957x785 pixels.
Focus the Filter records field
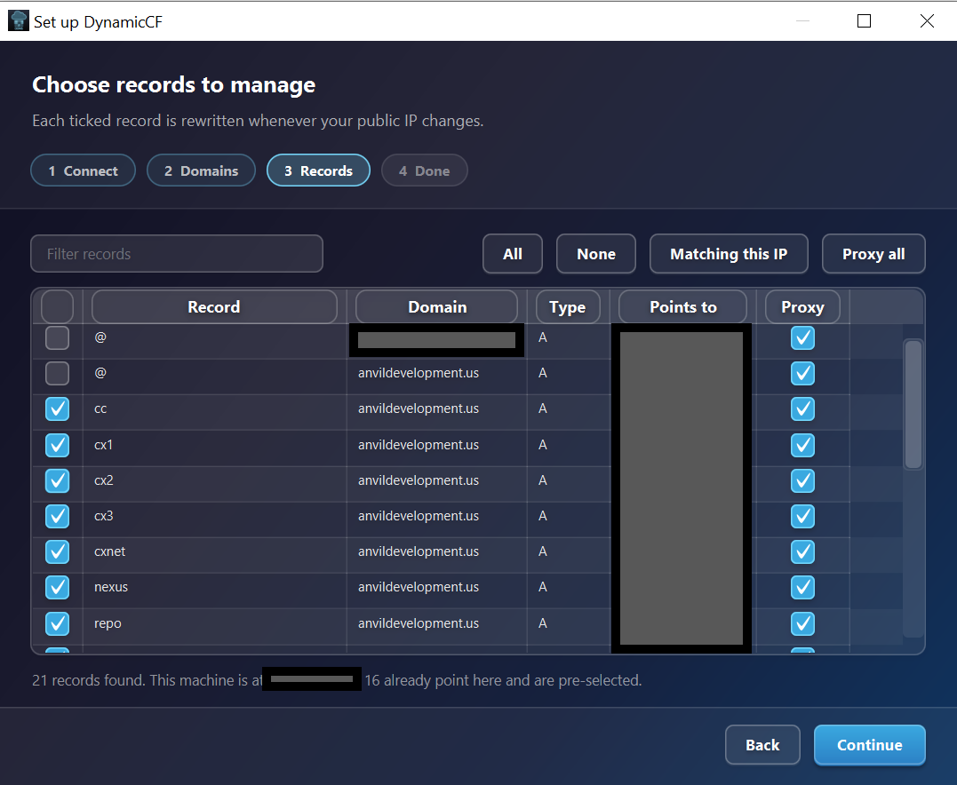click(x=177, y=254)
